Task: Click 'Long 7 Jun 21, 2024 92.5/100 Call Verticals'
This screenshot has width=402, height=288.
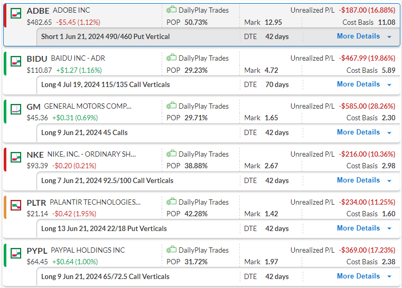Action: pos(107,181)
